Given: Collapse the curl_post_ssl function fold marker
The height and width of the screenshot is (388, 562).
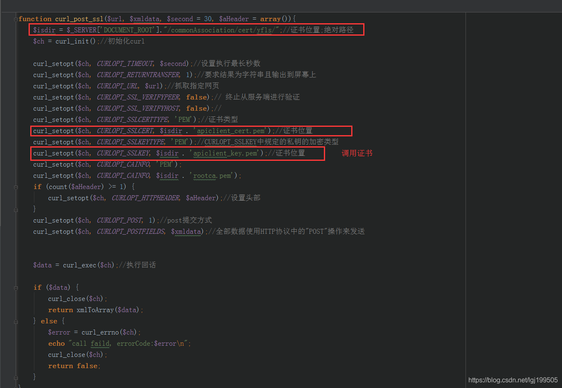Looking at the screenshot, I should tap(16, 19).
